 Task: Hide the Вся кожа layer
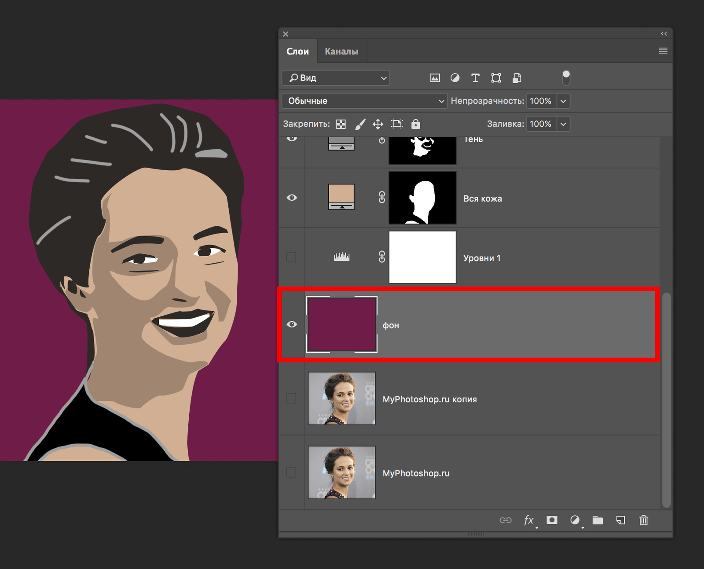pyautogui.click(x=292, y=198)
